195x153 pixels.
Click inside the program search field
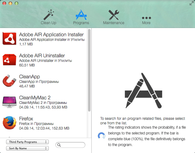click(x=70, y=145)
